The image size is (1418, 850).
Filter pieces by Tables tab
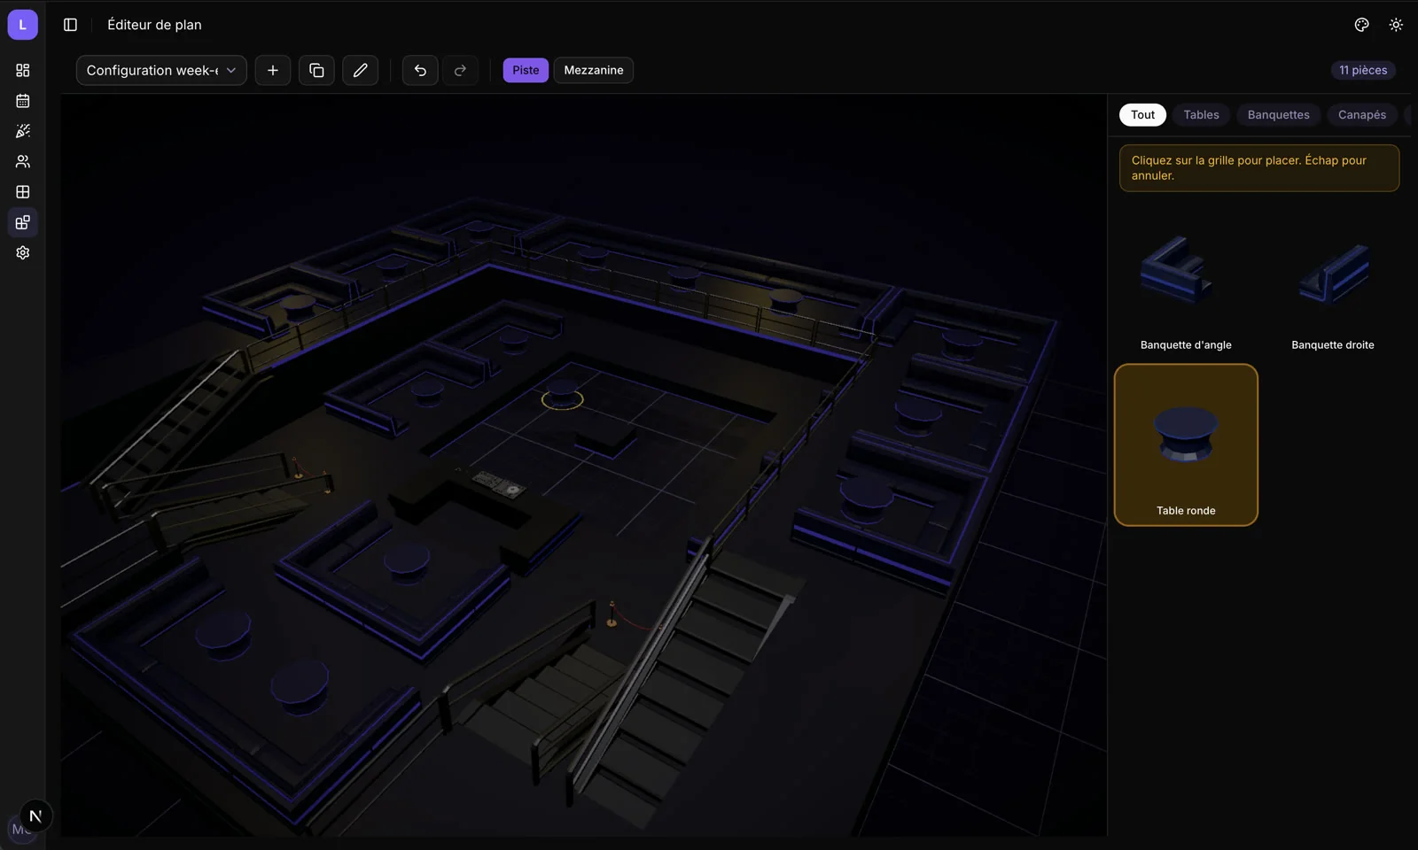[x=1201, y=114]
